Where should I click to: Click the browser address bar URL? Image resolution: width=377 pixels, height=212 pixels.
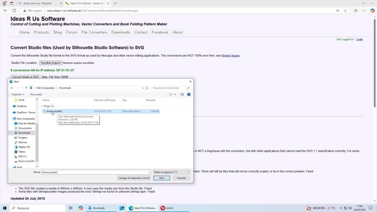point(92,11)
